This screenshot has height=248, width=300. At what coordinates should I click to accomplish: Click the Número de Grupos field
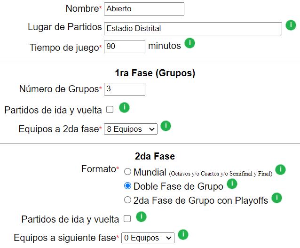point(125,89)
